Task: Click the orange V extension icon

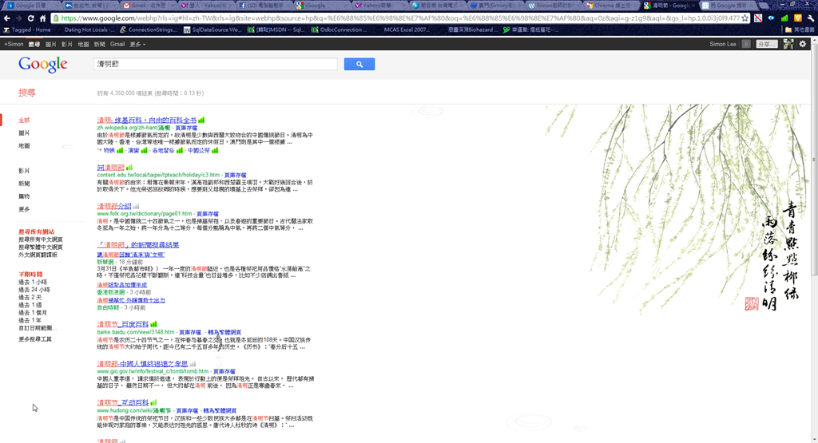Action: tap(798, 18)
